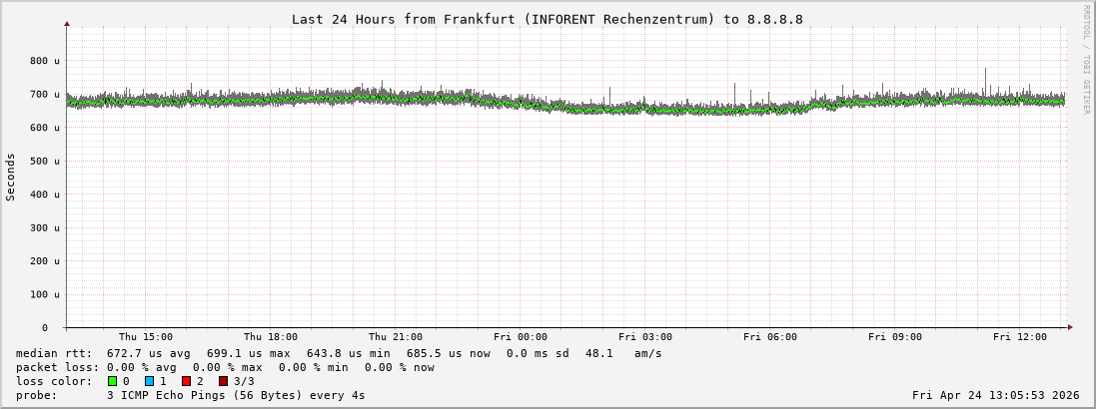Click the 'Thu 21:00' time axis label
The width and height of the screenshot is (1096, 409).
click(395, 337)
